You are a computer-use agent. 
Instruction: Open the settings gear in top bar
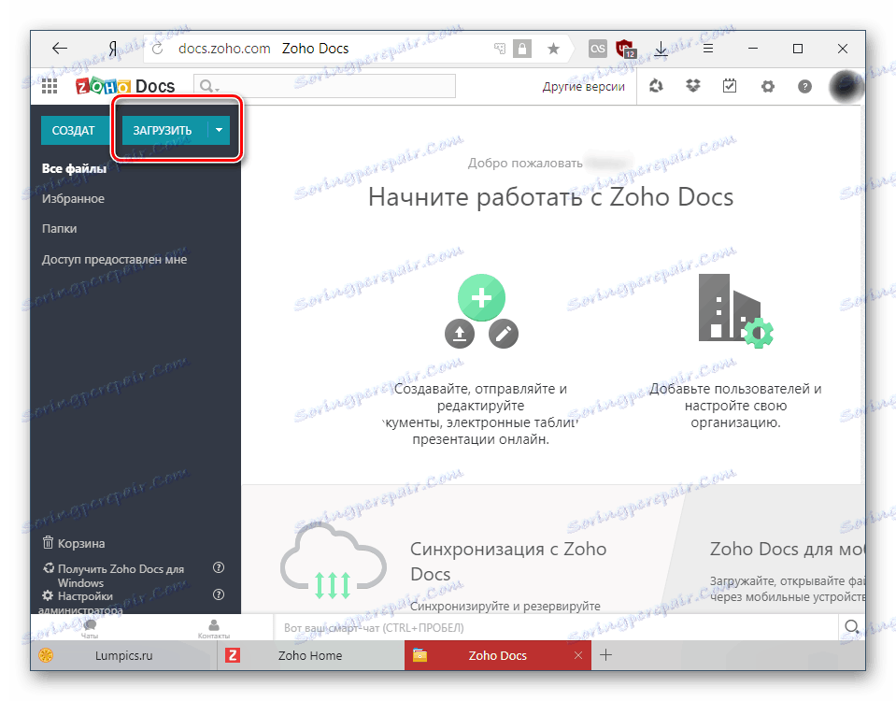[x=767, y=86]
